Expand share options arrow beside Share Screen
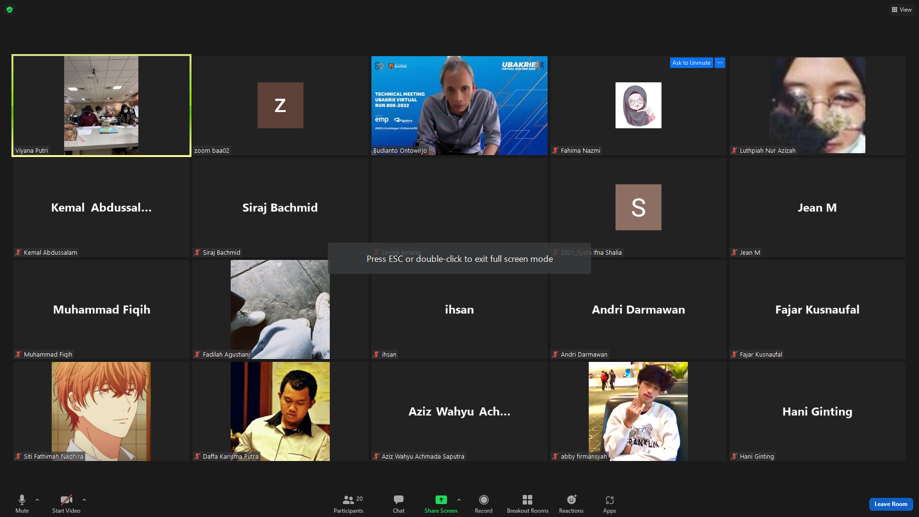This screenshot has height=517, width=919. [459, 500]
